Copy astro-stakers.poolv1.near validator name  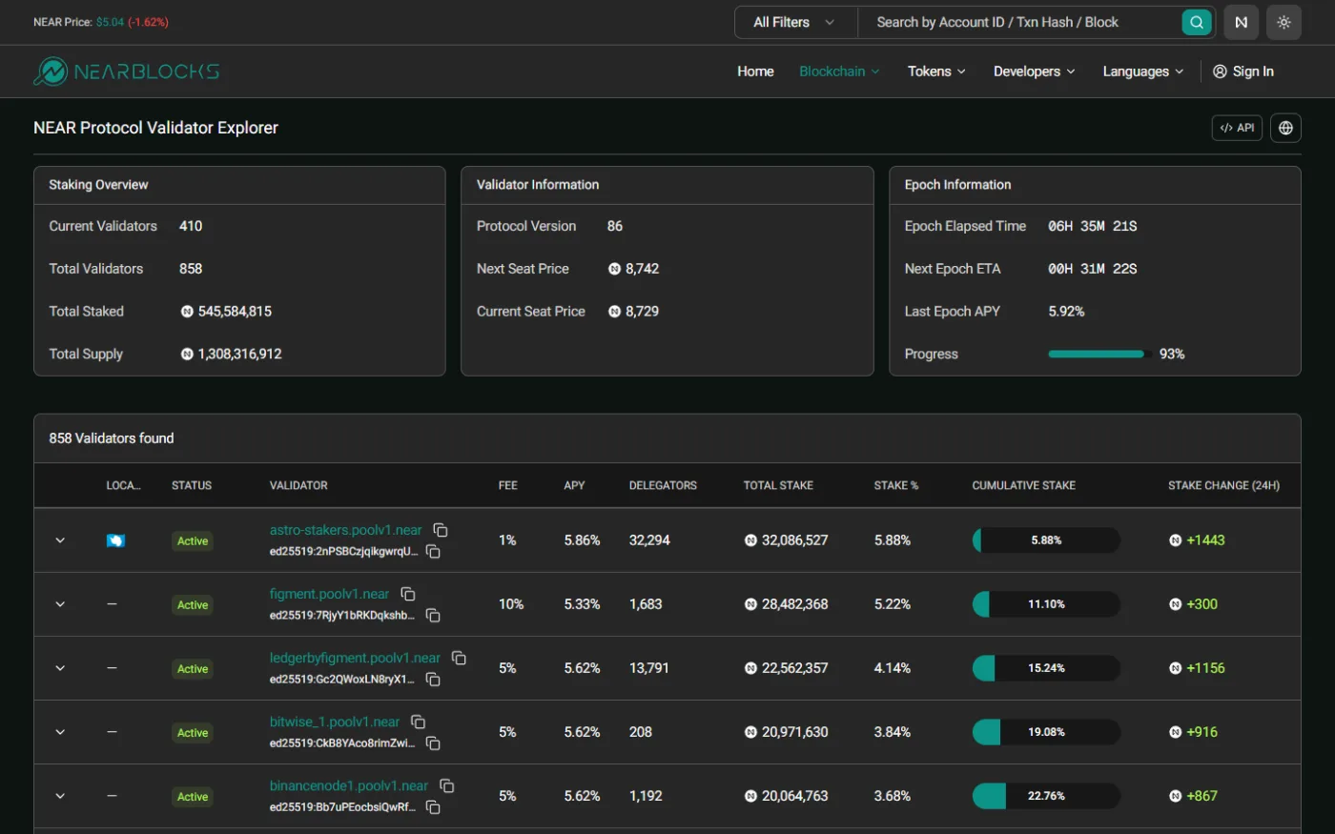tap(441, 530)
